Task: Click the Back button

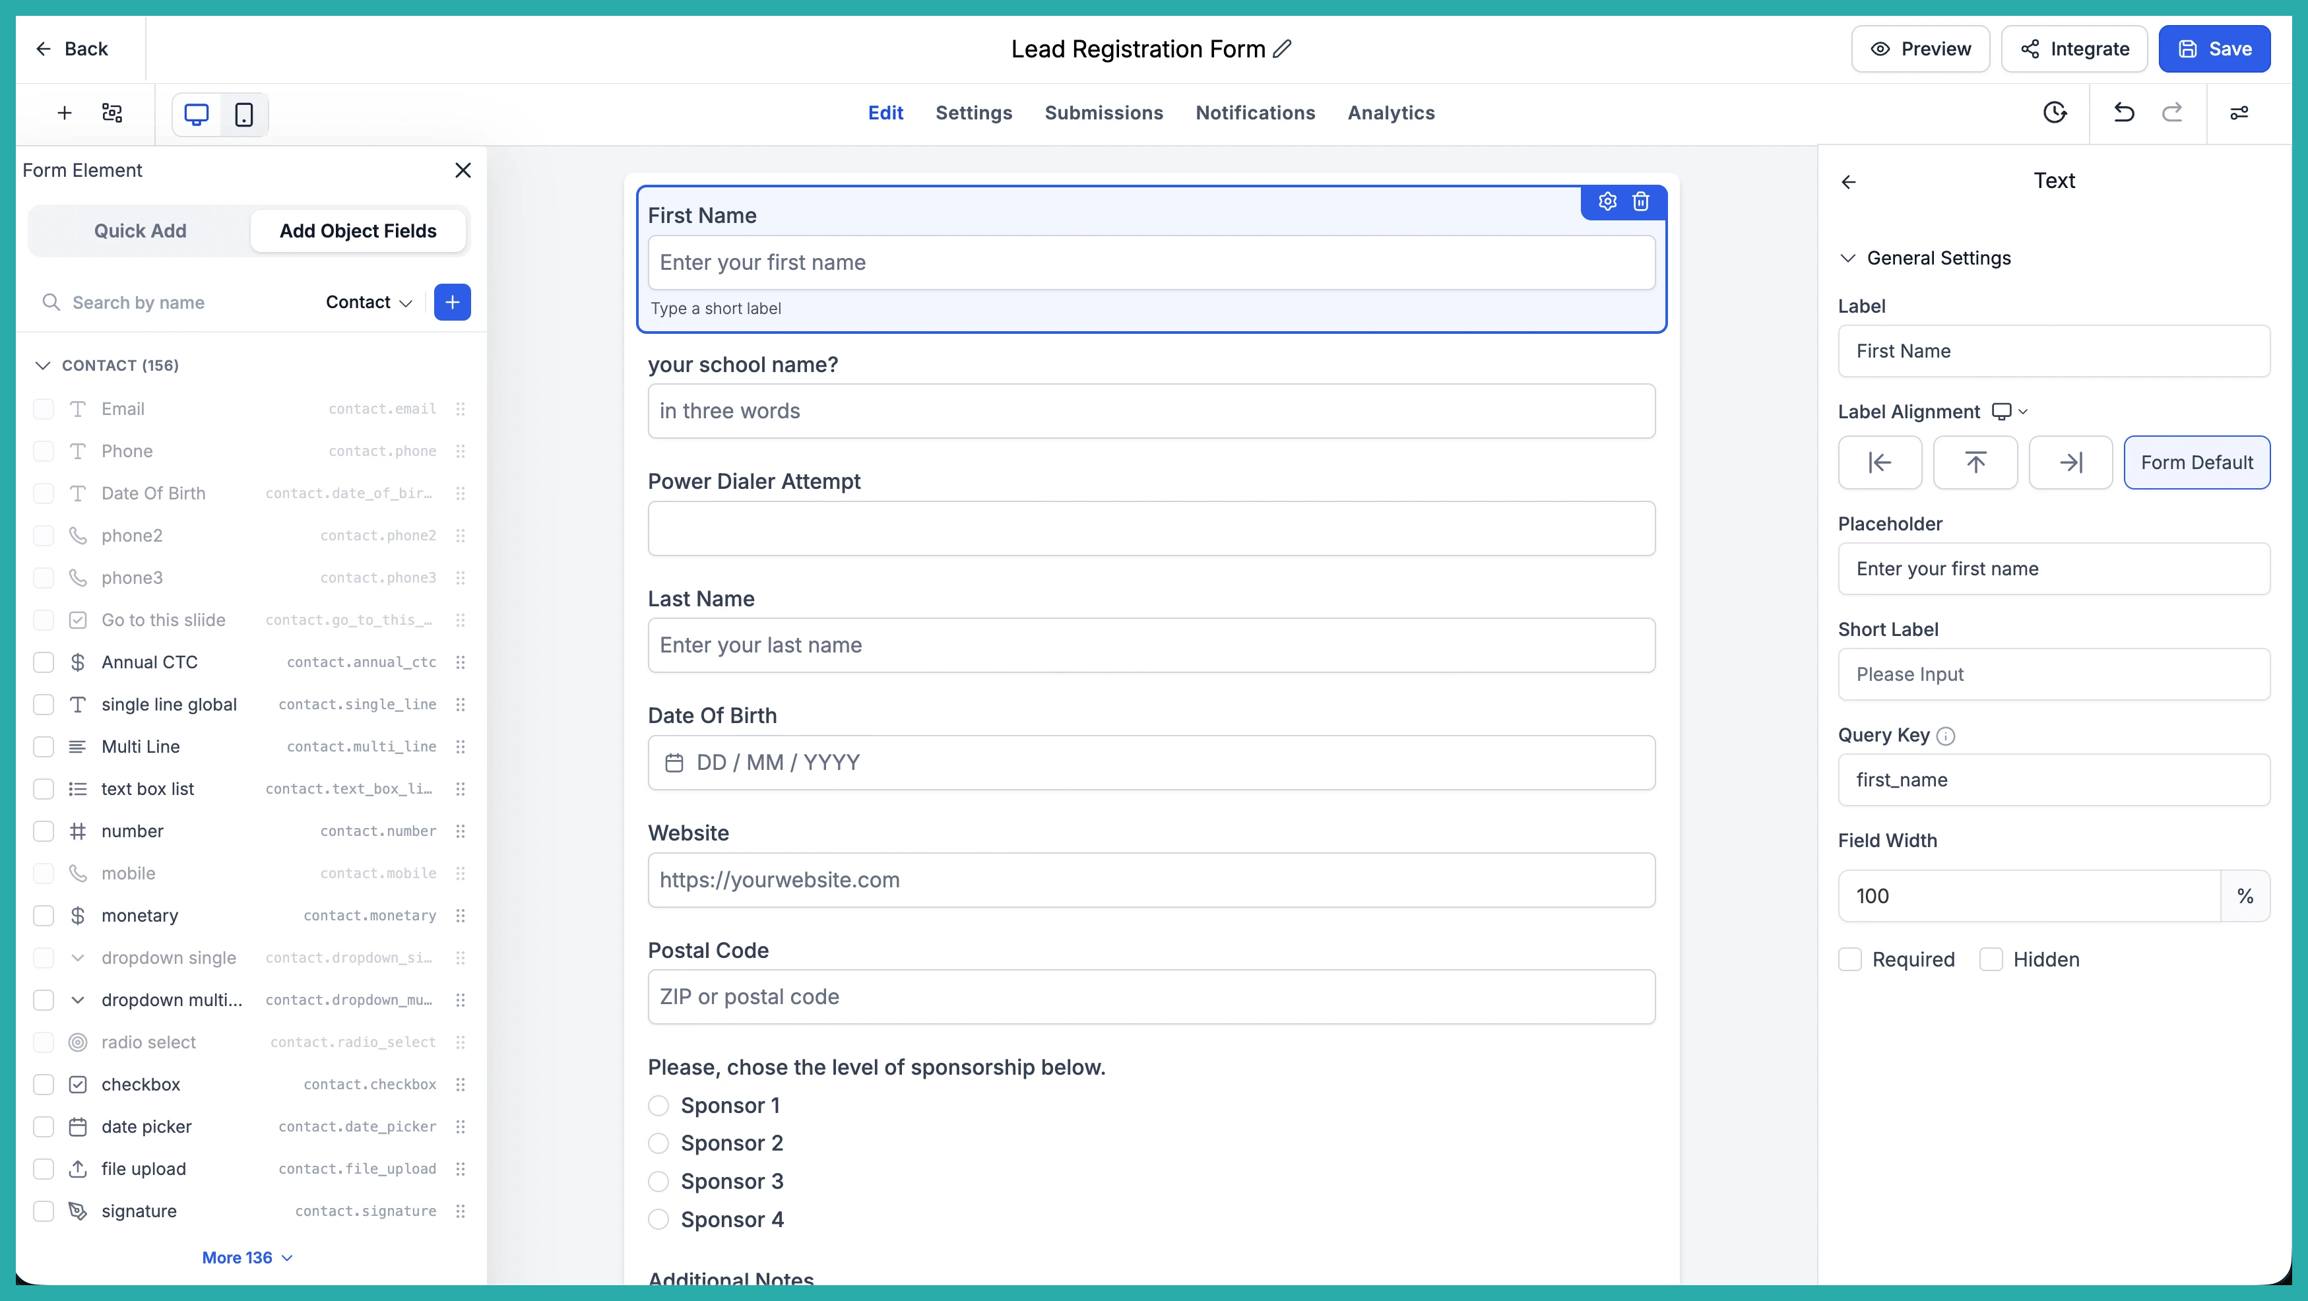Action: [72, 48]
